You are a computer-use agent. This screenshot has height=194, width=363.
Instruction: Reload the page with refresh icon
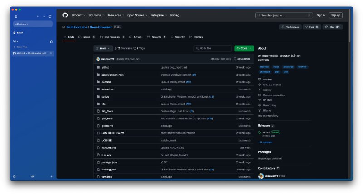coord(50,16)
